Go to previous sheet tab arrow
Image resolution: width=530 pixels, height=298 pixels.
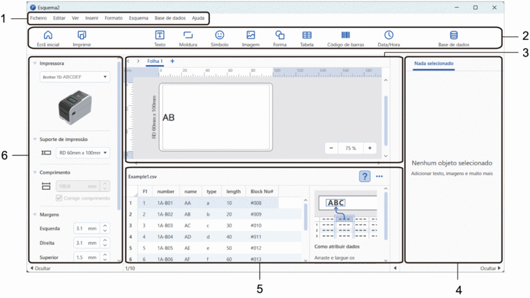(x=128, y=61)
